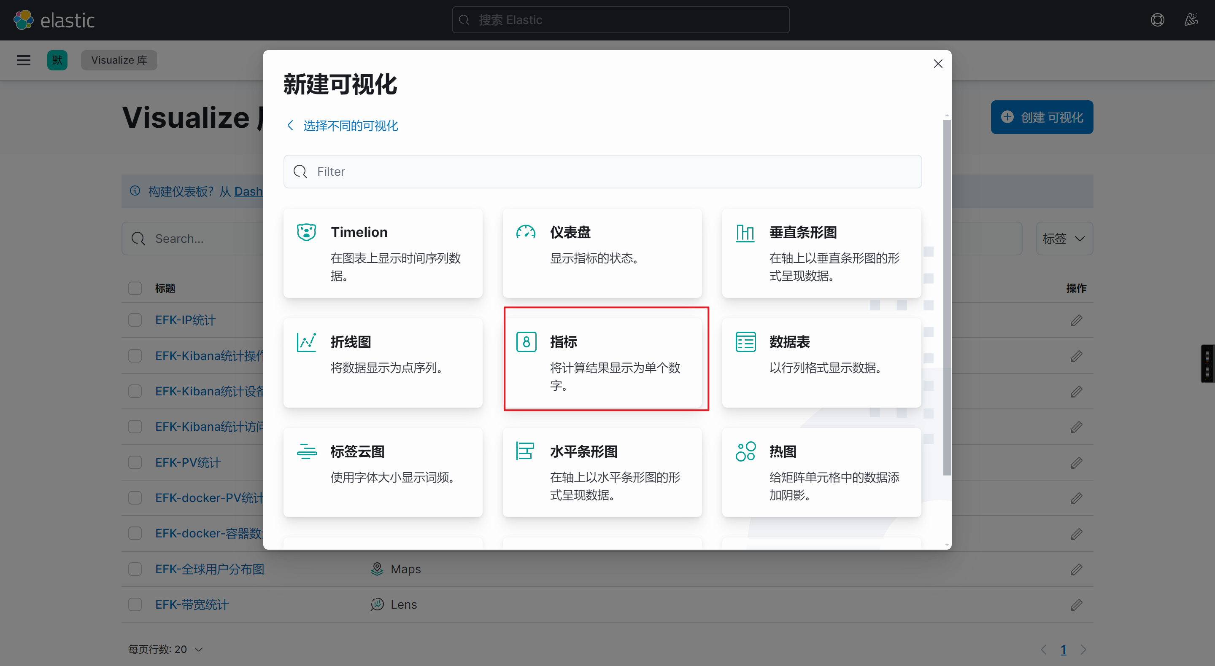Select the Timelion visualization card
Image resolution: width=1215 pixels, height=666 pixels.
pyautogui.click(x=383, y=253)
